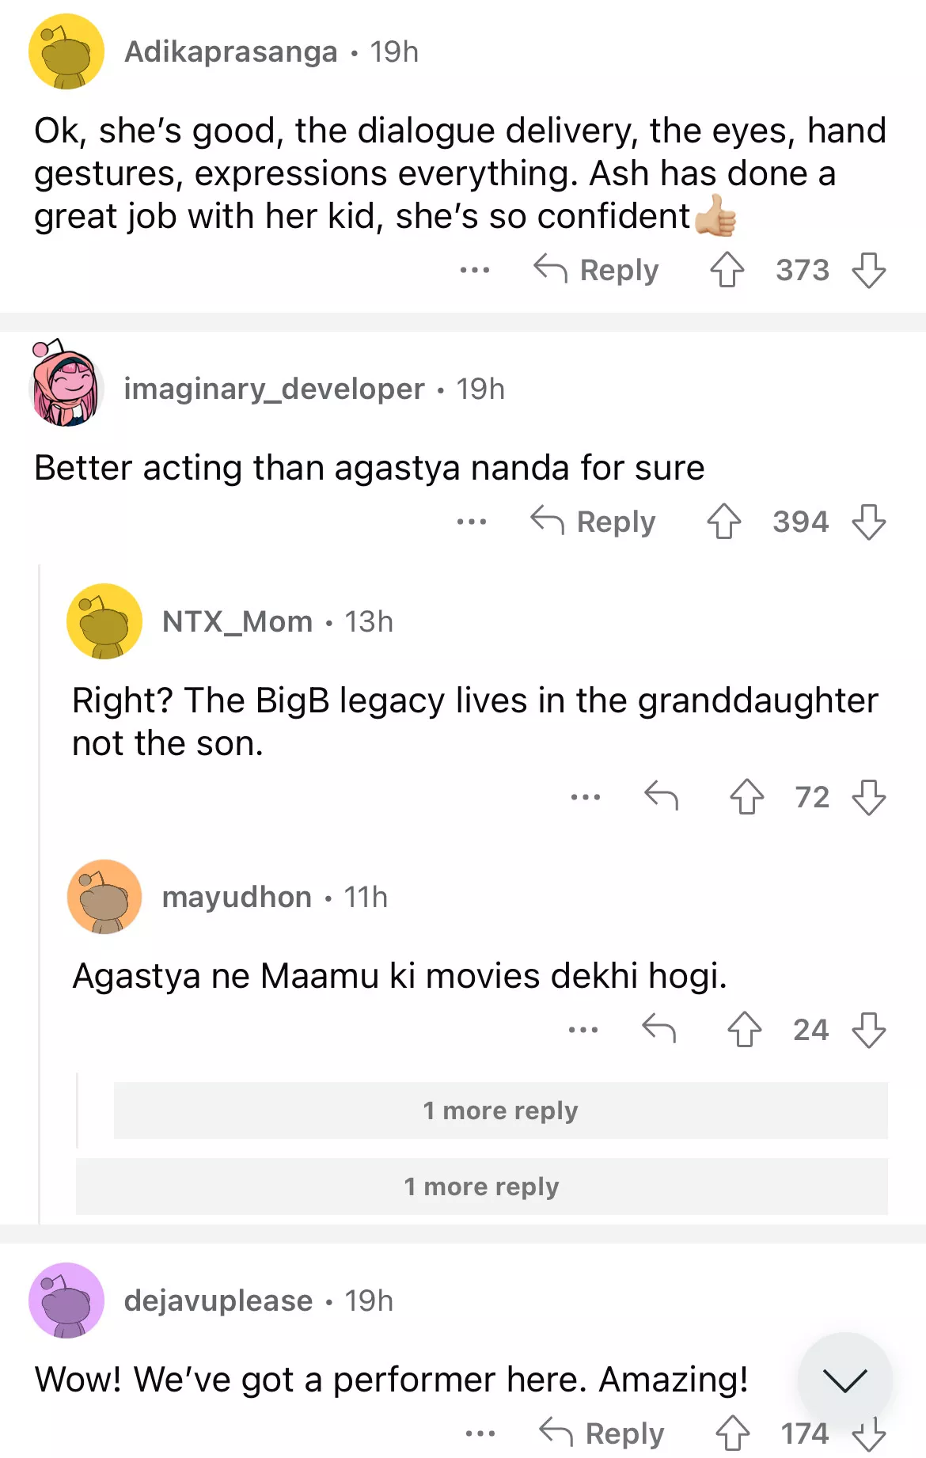Downvote NTX_Mom's comment

tap(868, 796)
